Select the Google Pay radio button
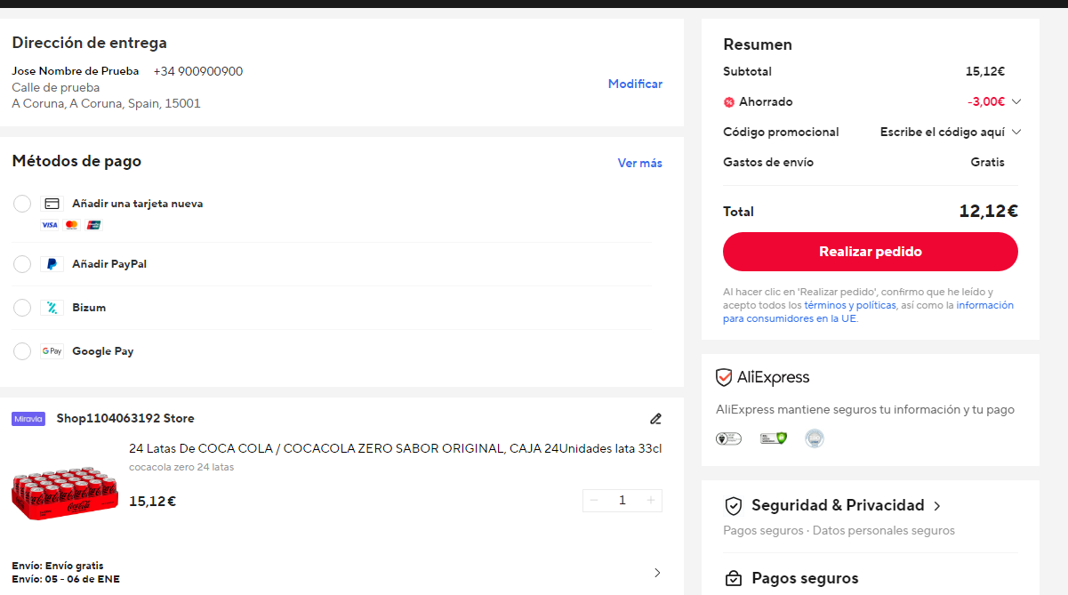 pyautogui.click(x=22, y=351)
